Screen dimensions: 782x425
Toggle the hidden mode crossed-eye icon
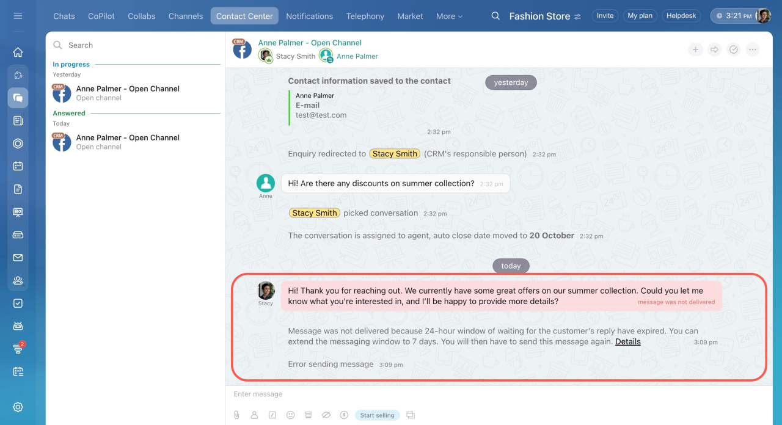coord(326,415)
